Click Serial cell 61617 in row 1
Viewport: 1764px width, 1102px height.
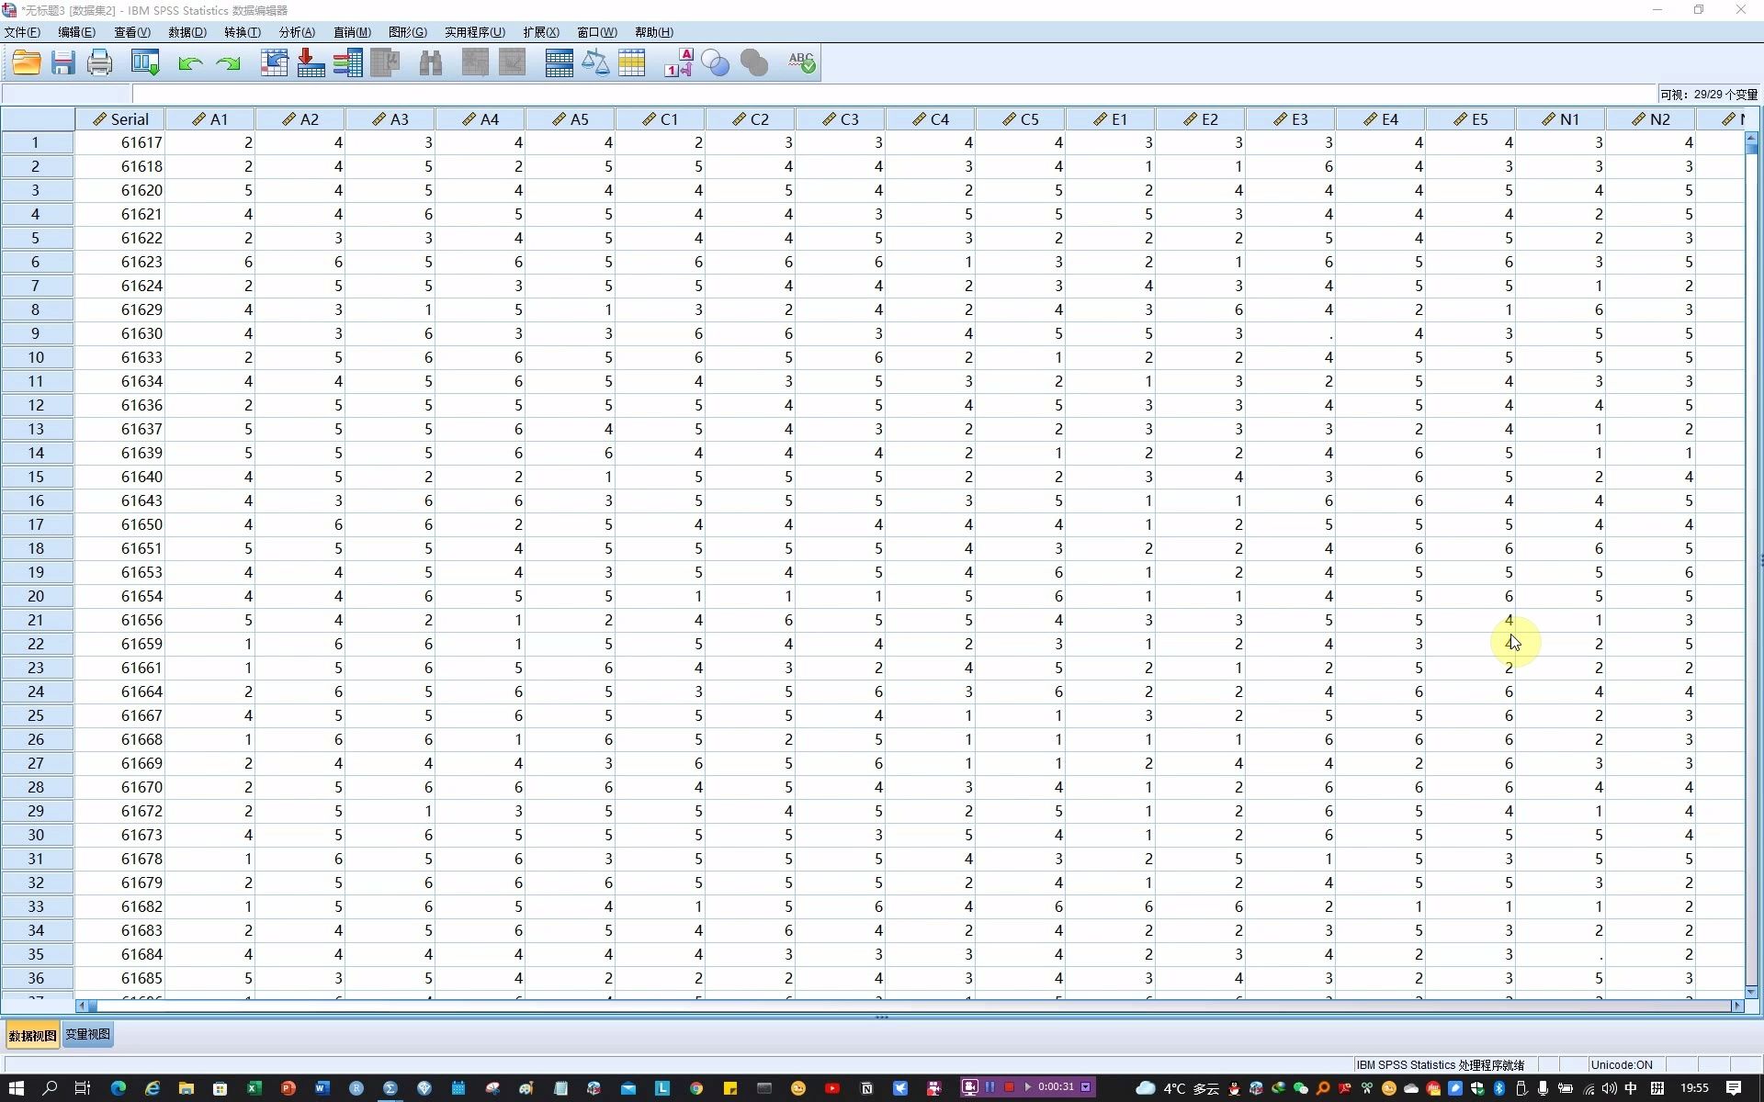click(120, 142)
